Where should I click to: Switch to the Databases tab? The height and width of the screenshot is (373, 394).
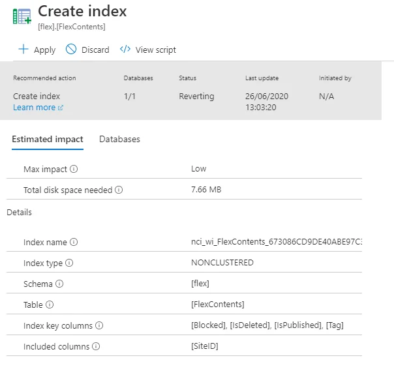119,140
